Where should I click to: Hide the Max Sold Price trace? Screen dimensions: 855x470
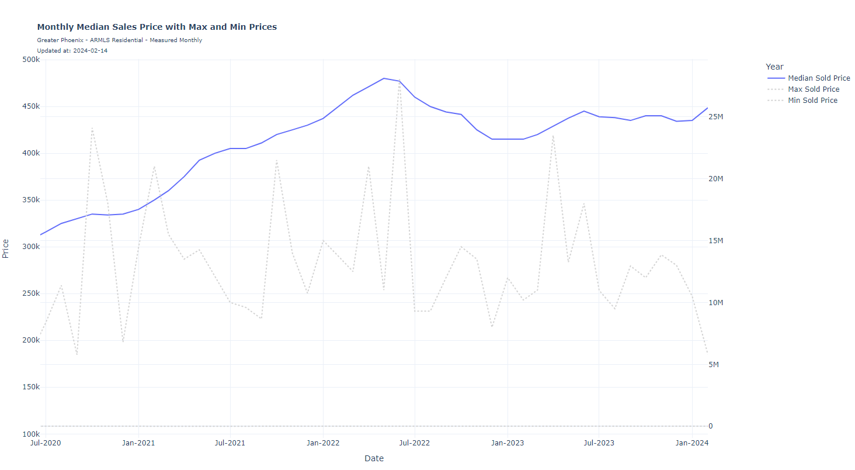point(814,89)
